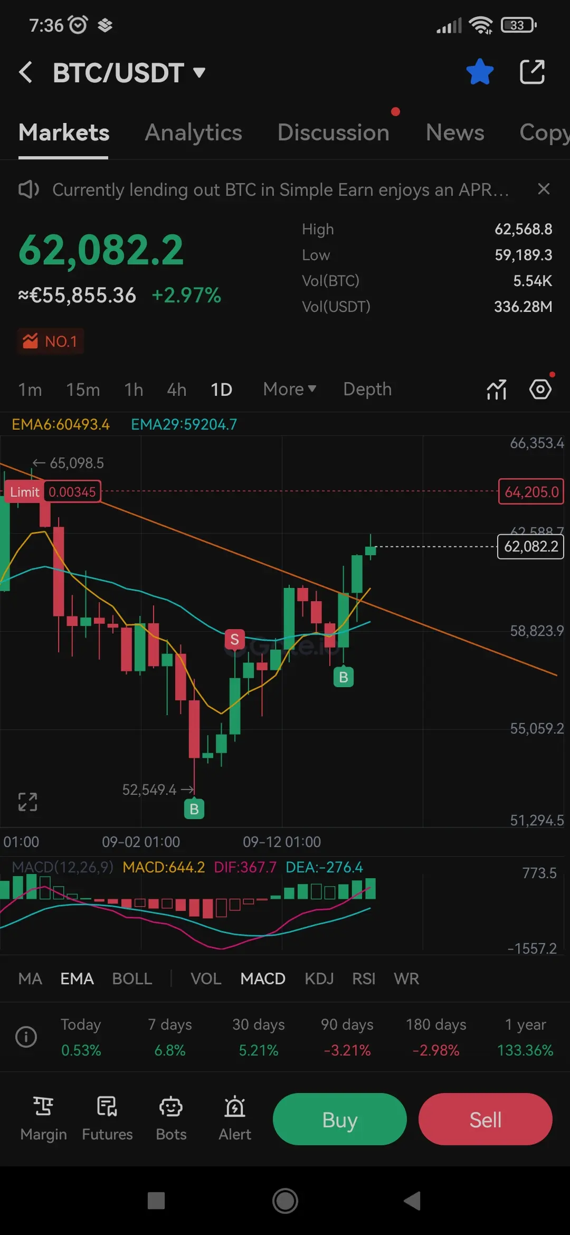Toggle the WR sub-indicator

(406, 978)
